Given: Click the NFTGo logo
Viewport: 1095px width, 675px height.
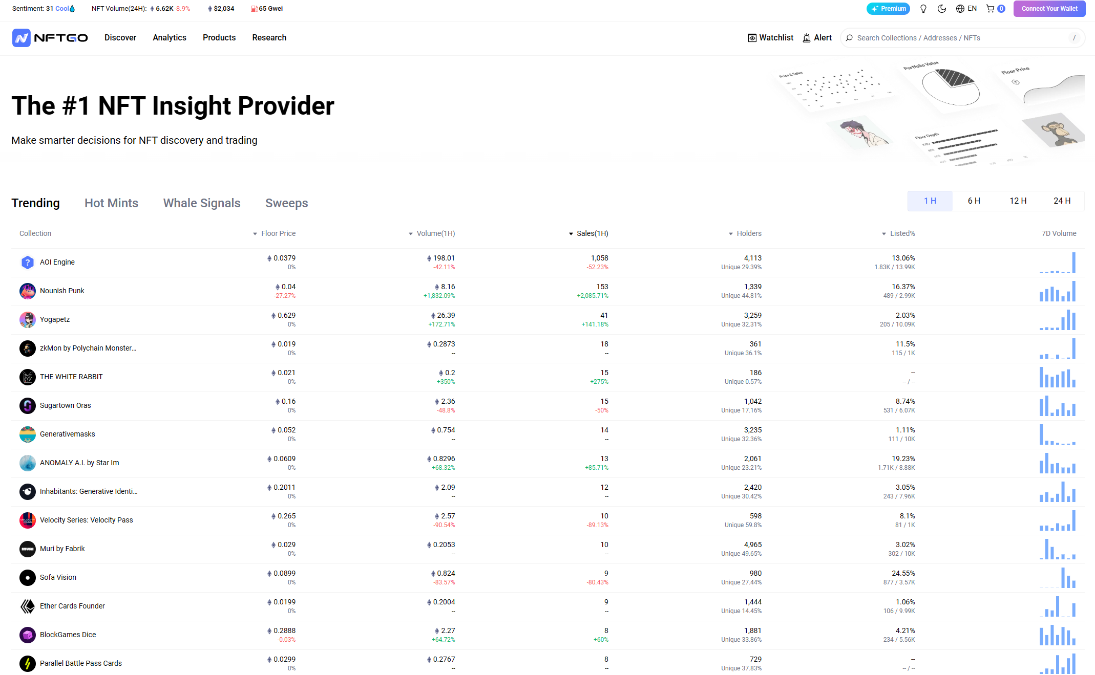Looking at the screenshot, I should 50,38.
